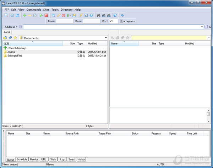The height and width of the screenshot is (168, 213).
Task: Select the Local tab
Action: [7, 32]
